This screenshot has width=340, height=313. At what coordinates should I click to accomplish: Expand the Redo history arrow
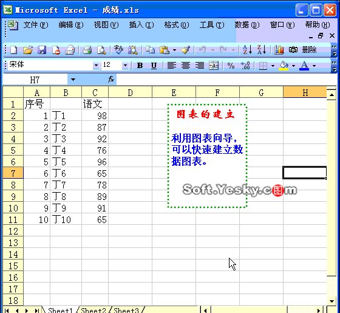(233, 50)
